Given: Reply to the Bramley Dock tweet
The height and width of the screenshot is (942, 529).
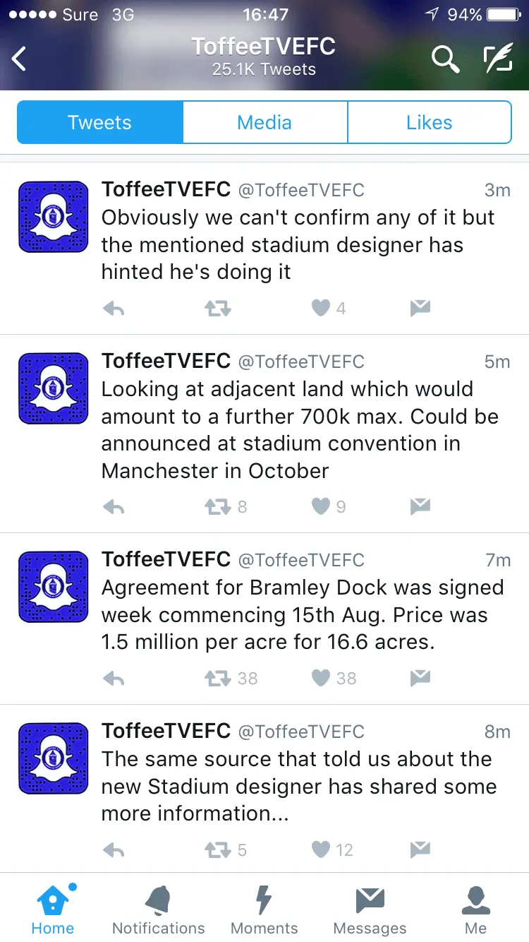Looking at the screenshot, I should [x=114, y=679].
